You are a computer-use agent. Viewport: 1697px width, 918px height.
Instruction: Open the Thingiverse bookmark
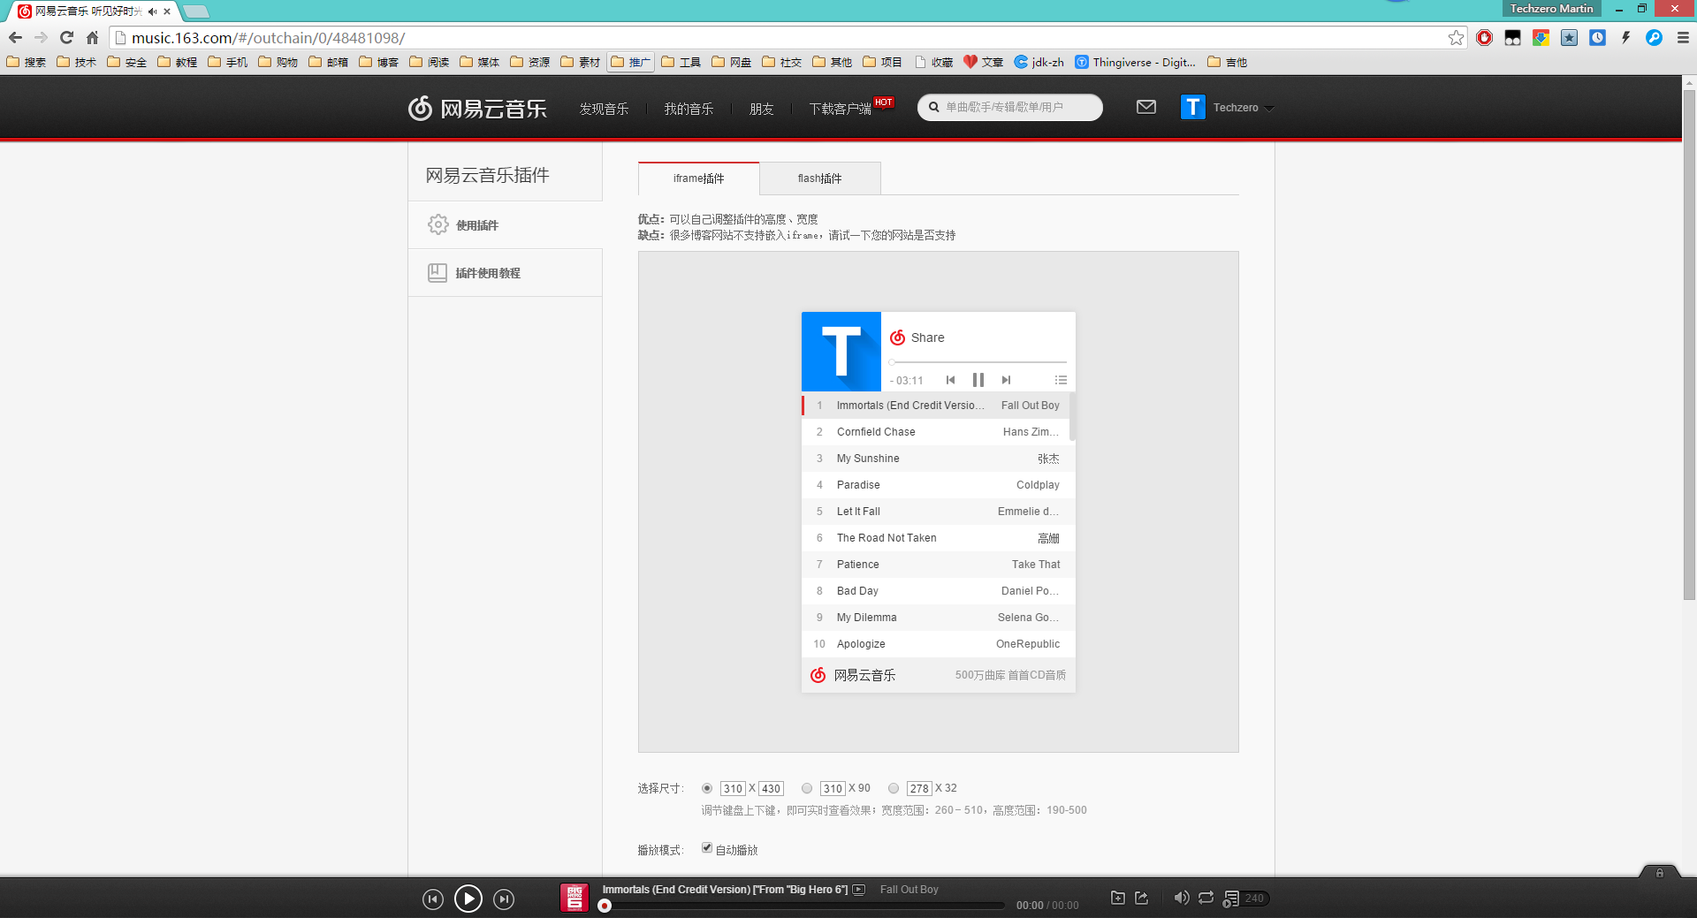[1135, 62]
